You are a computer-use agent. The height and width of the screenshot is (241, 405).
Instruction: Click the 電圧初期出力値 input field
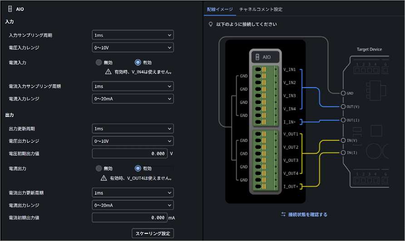(x=130, y=153)
